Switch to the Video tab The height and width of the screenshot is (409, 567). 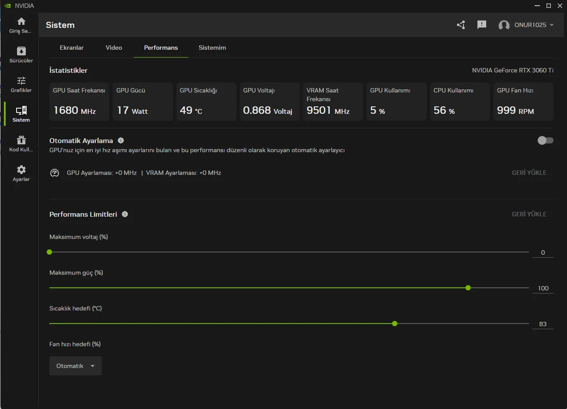coord(114,48)
